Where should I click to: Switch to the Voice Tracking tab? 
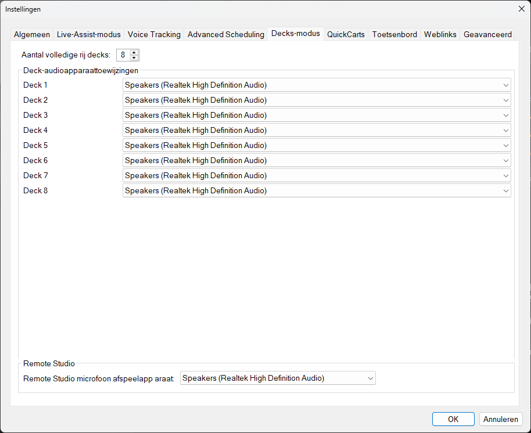(x=154, y=34)
